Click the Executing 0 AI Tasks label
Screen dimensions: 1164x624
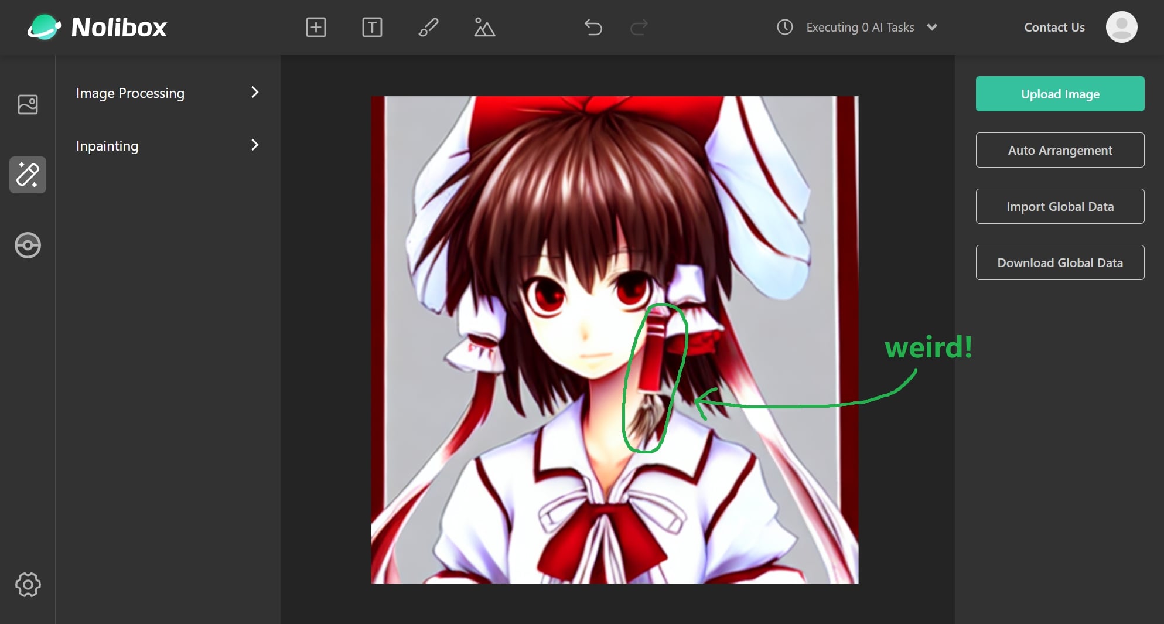(860, 28)
